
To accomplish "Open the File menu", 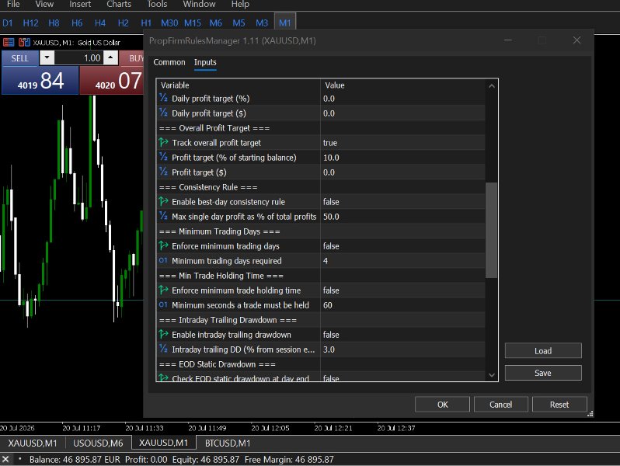I will click(13, 5).
